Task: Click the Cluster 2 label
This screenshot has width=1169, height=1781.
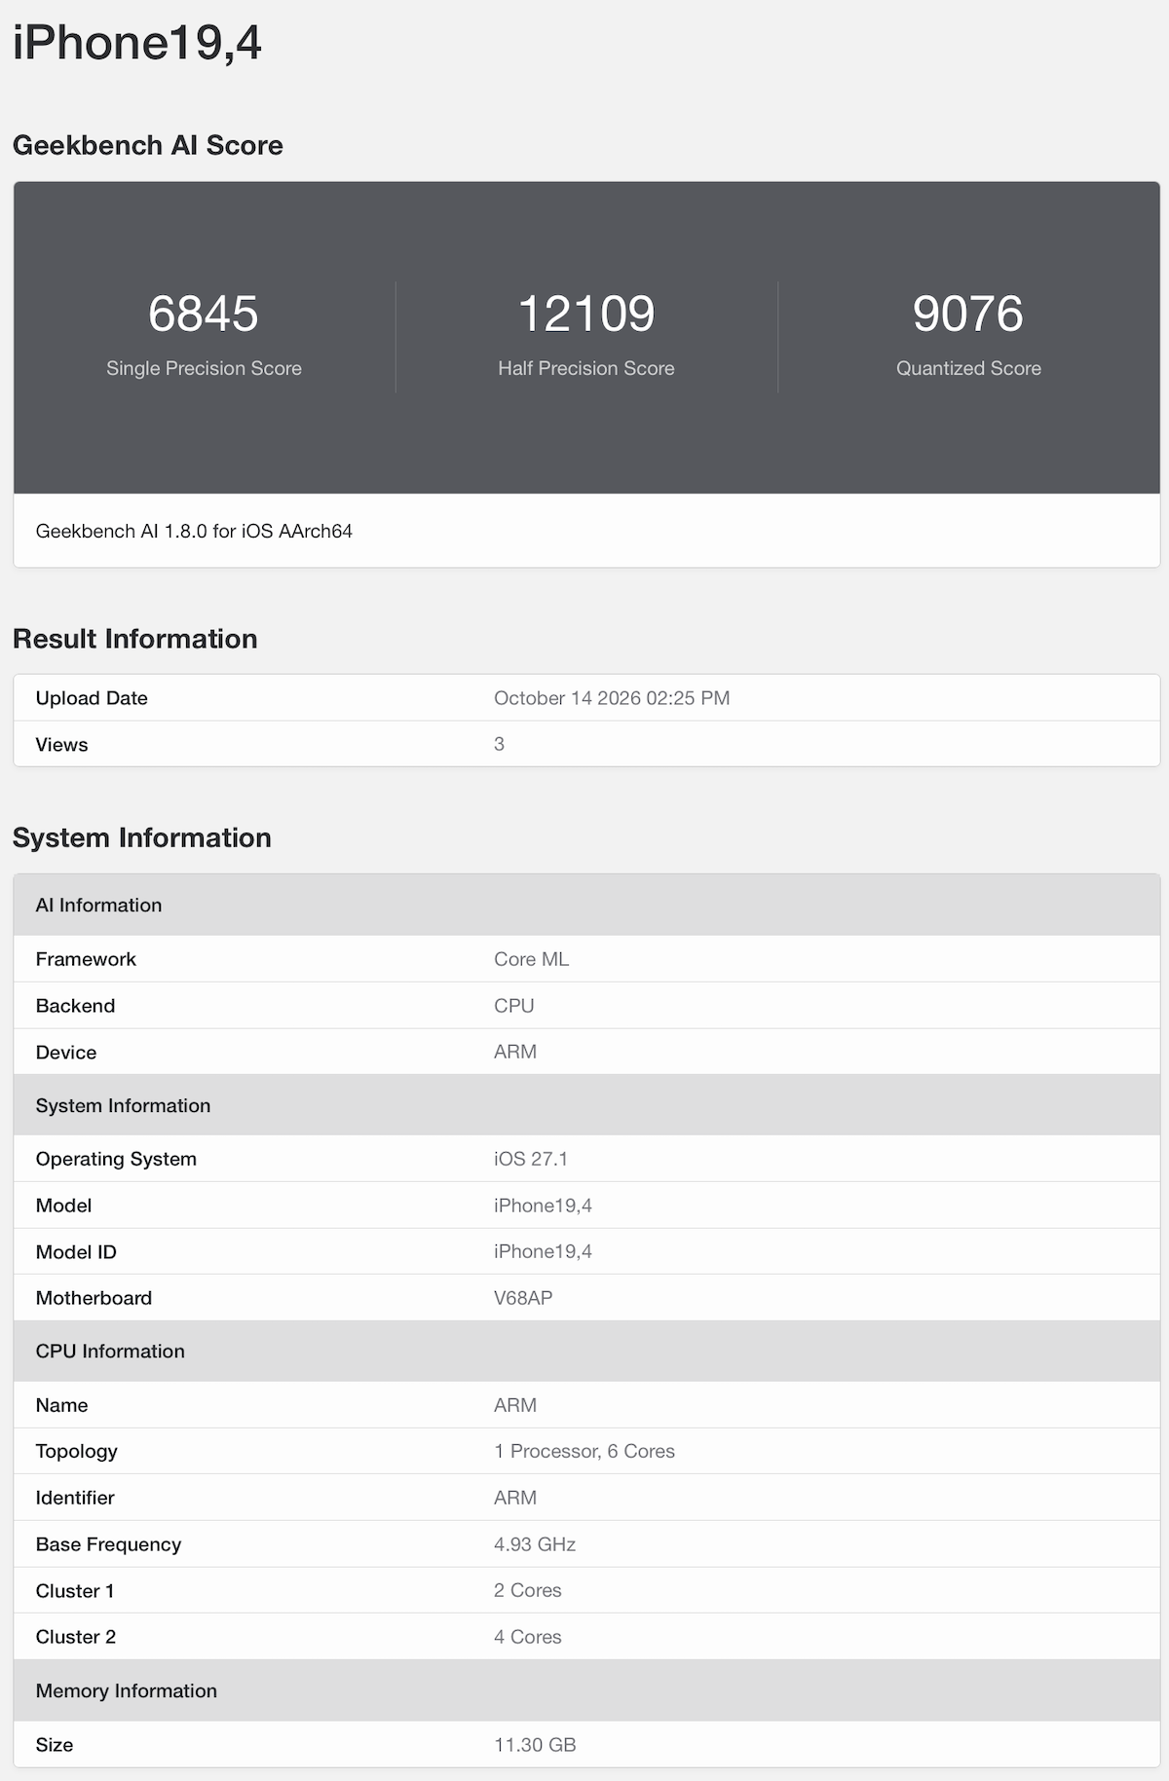Action: pos(76,1637)
